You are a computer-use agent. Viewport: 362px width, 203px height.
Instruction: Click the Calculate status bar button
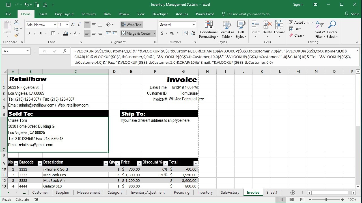click(x=22, y=200)
